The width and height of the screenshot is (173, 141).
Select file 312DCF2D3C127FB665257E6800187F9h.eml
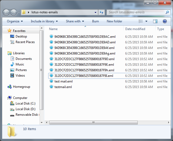coord(84,70)
